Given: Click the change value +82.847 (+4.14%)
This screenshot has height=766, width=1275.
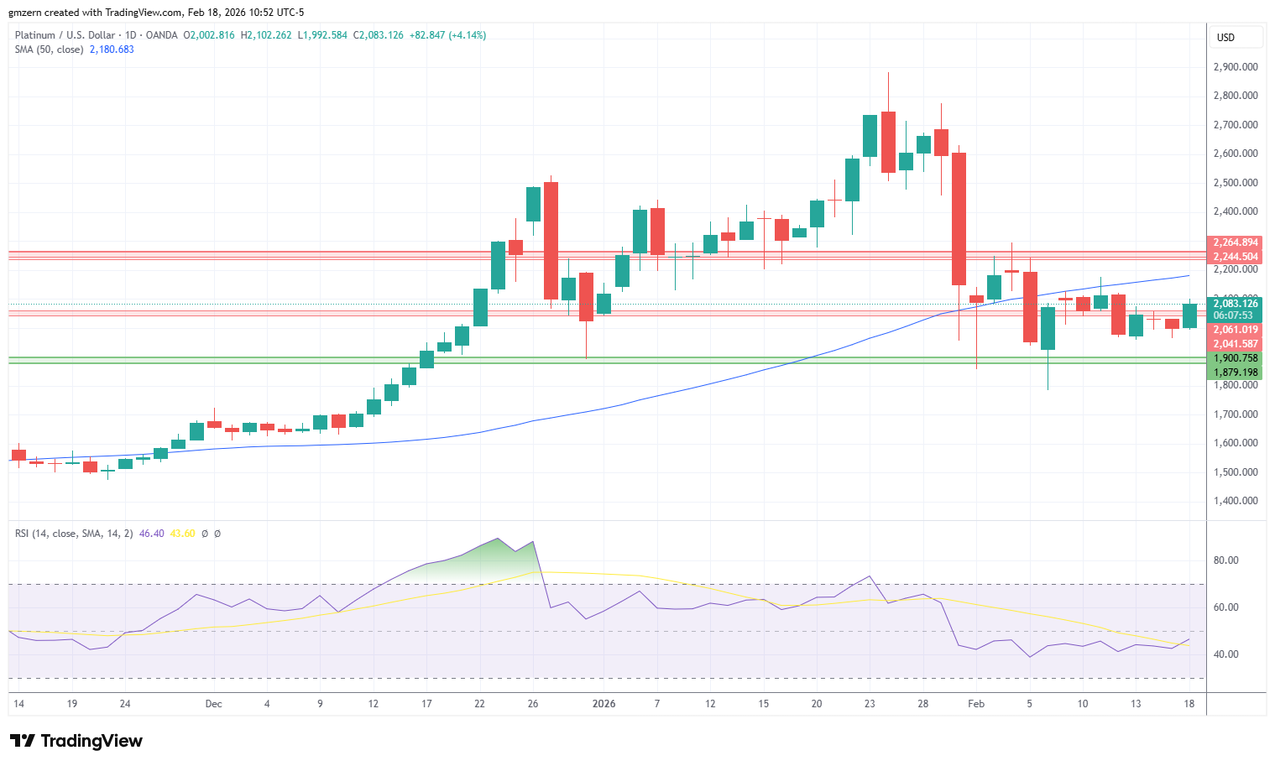Looking at the screenshot, I should pos(447,35).
